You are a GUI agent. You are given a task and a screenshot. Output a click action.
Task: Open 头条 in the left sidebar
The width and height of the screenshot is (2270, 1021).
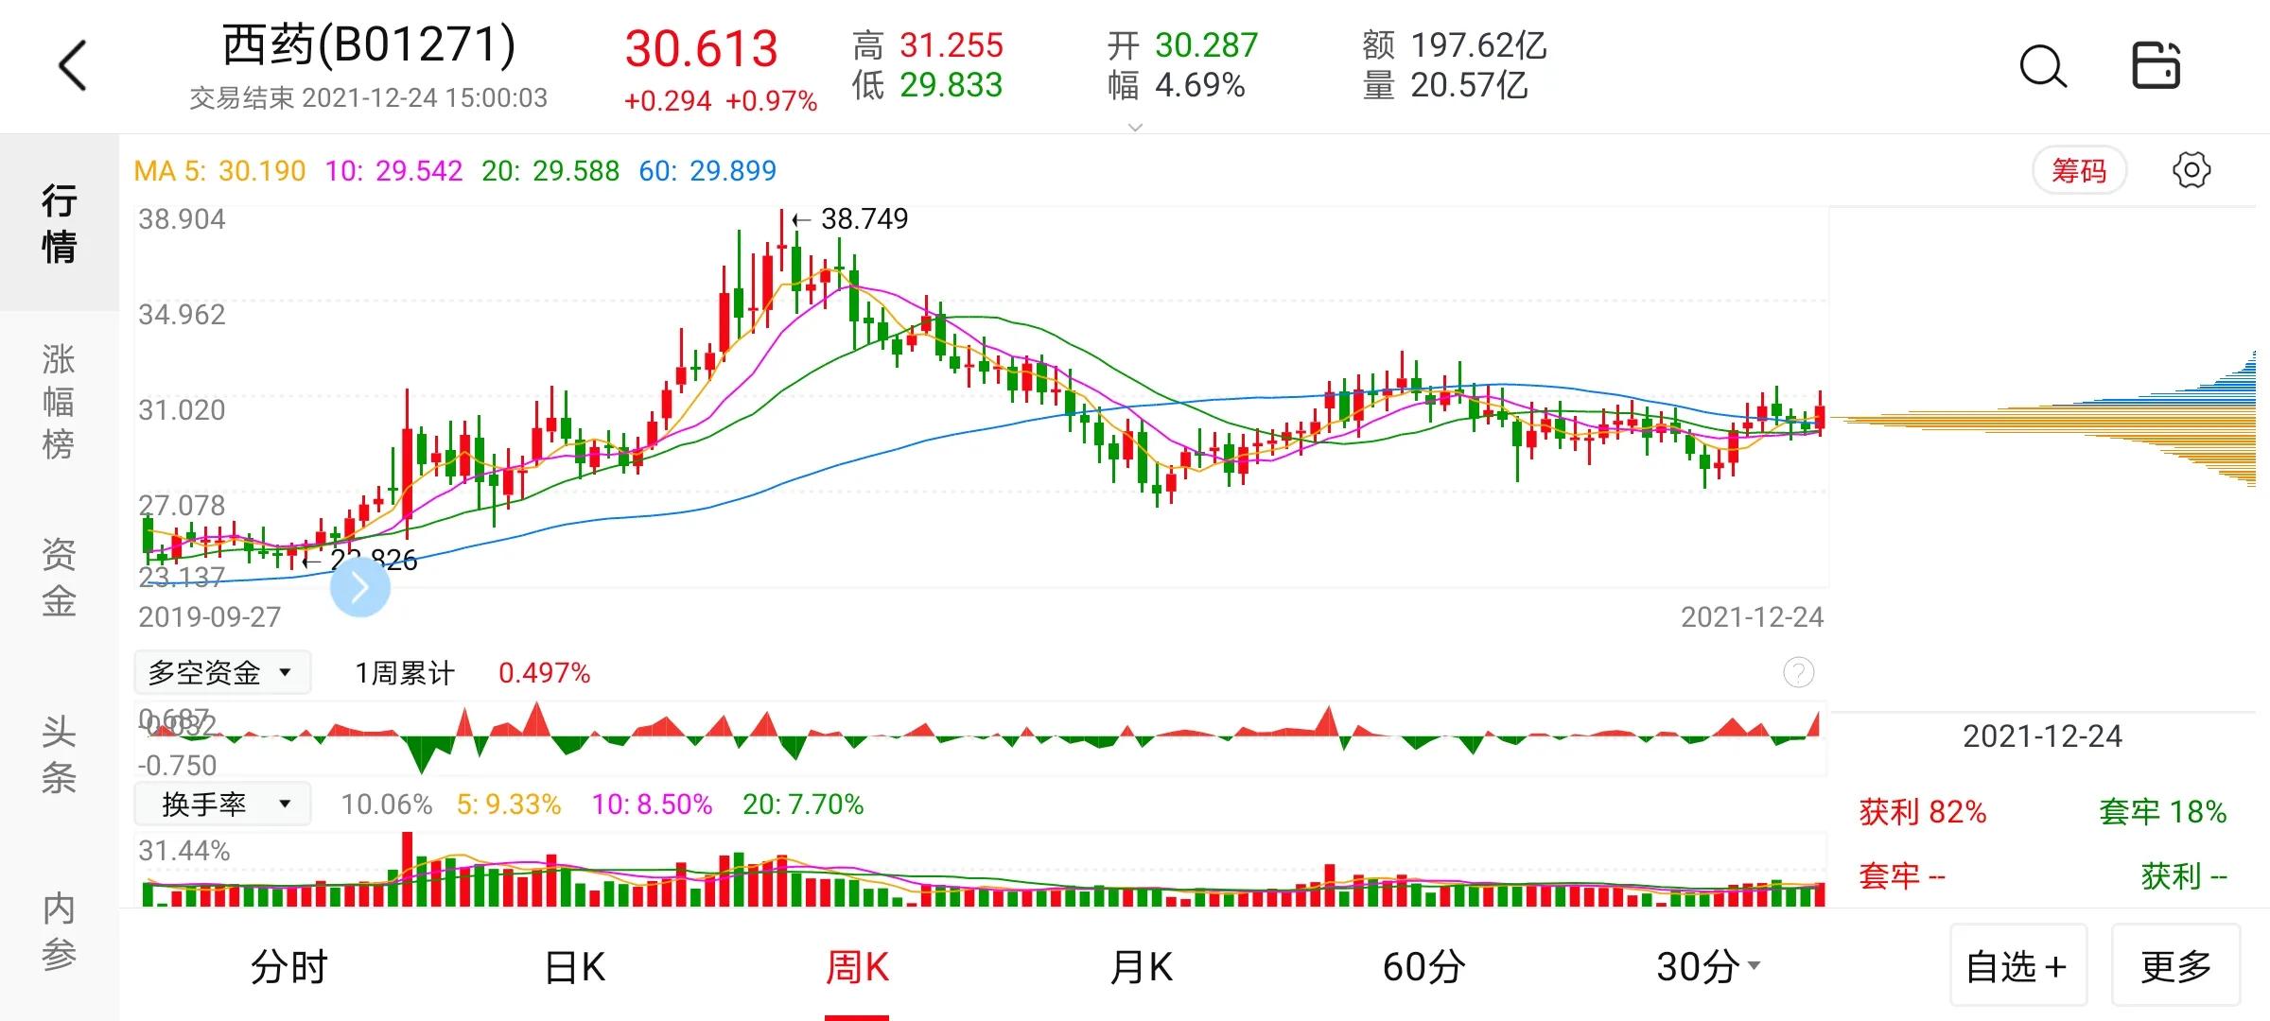click(60, 754)
